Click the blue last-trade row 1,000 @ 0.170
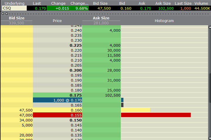This screenshot has height=140, width=211. tap(57, 100)
